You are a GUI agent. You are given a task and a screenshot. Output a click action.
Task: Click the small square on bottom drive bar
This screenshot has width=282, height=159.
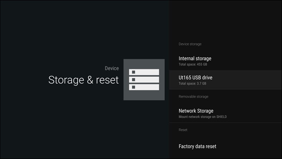pyautogui.click(x=134, y=87)
